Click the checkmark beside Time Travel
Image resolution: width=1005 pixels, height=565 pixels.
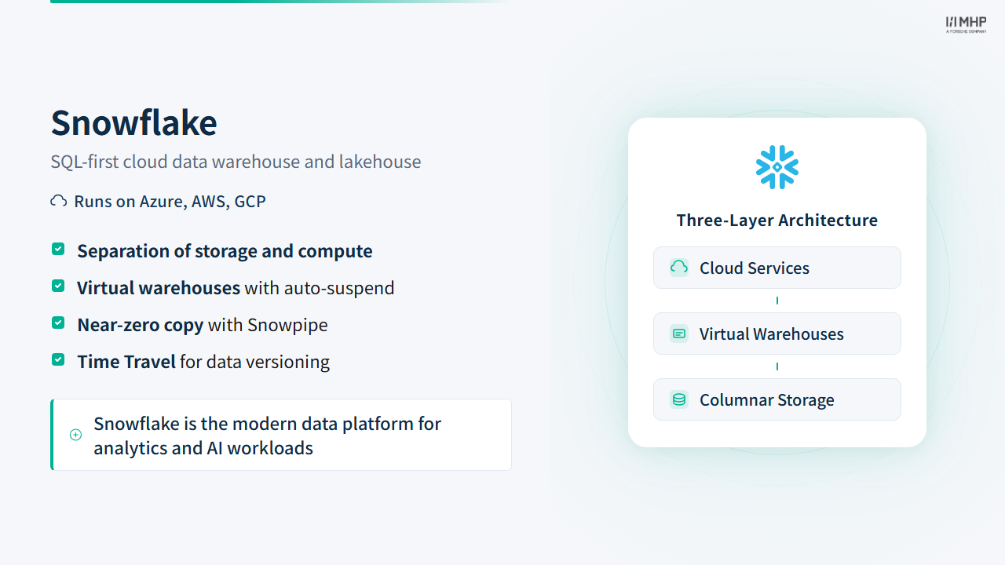pos(58,359)
